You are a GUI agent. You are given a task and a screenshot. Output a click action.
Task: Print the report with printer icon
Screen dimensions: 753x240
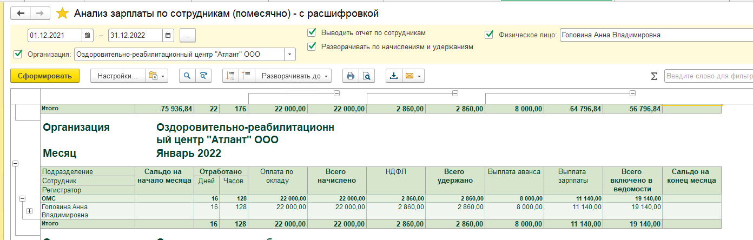tap(351, 76)
